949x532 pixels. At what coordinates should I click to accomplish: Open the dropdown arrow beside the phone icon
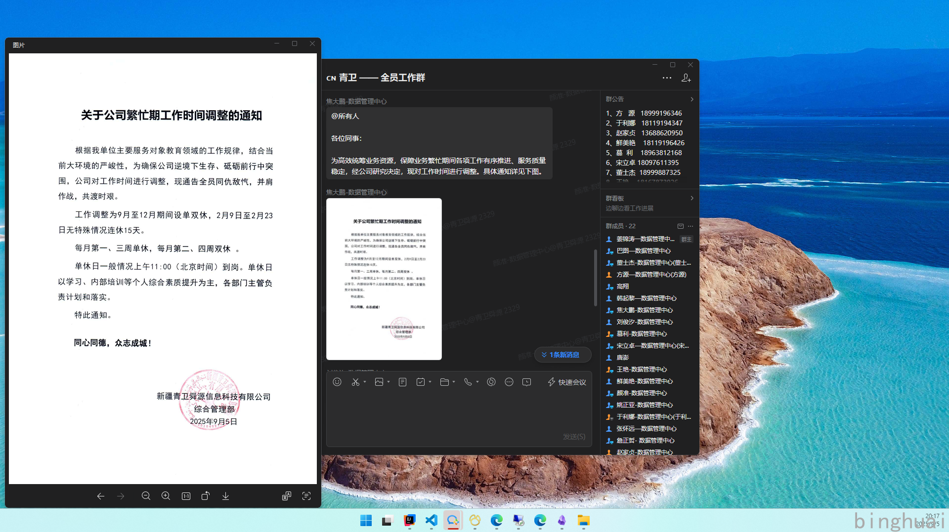click(x=477, y=382)
